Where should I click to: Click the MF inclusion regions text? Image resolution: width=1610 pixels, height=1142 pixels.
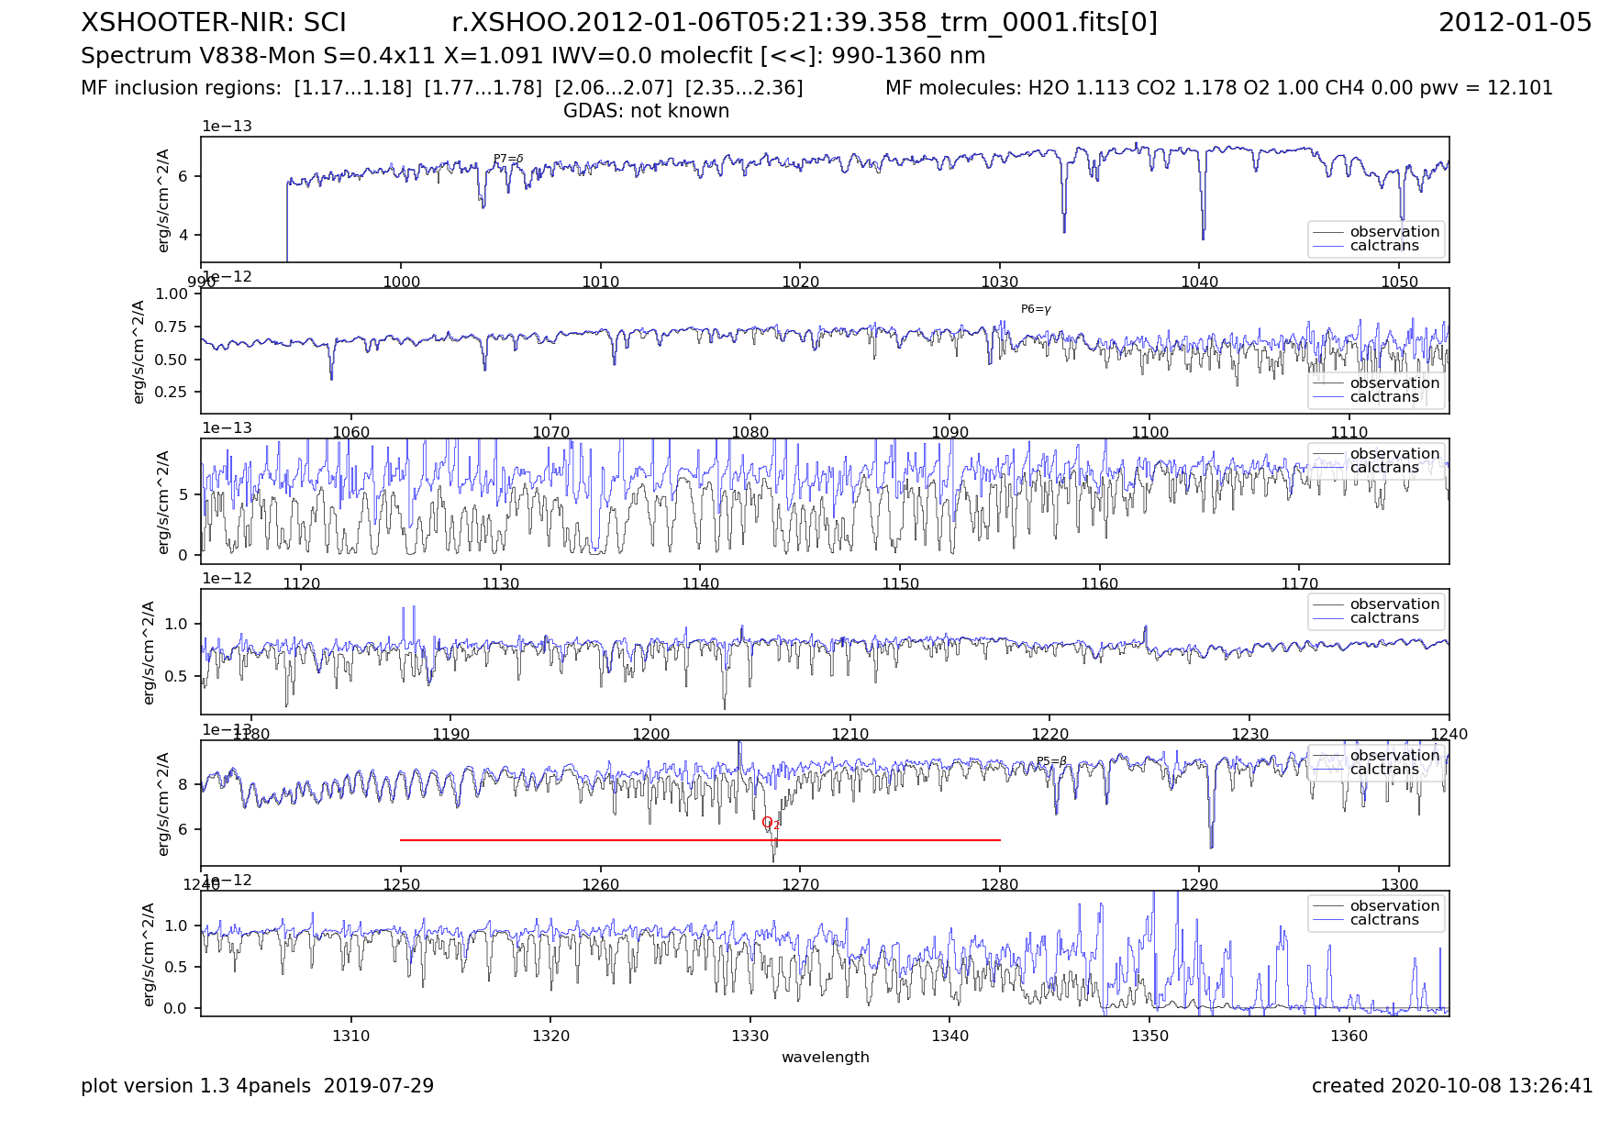(441, 88)
